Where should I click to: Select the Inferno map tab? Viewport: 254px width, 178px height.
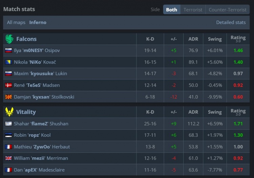click(x=38, y=23)
